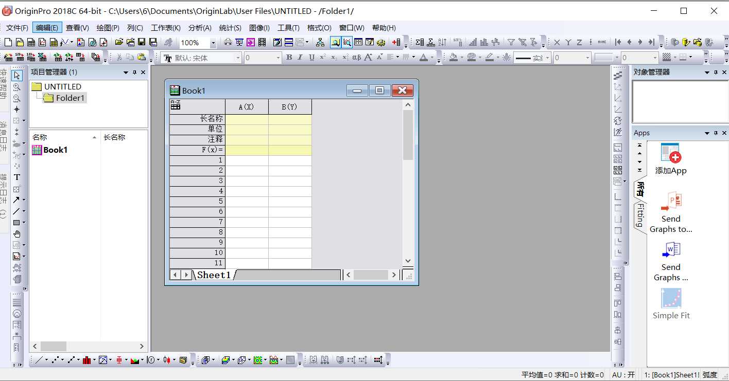
Task: Click the New Graph toolbar icon
Action: pyautogui.click(x=42, y=42)
